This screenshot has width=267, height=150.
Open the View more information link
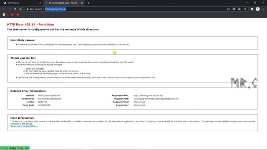point(24,126)
